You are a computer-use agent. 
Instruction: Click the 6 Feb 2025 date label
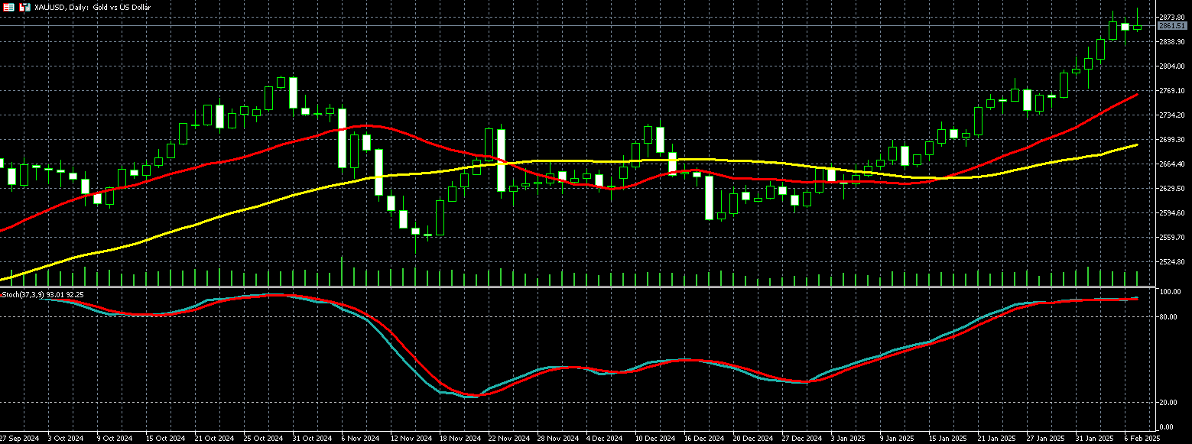click(1142, 439)
